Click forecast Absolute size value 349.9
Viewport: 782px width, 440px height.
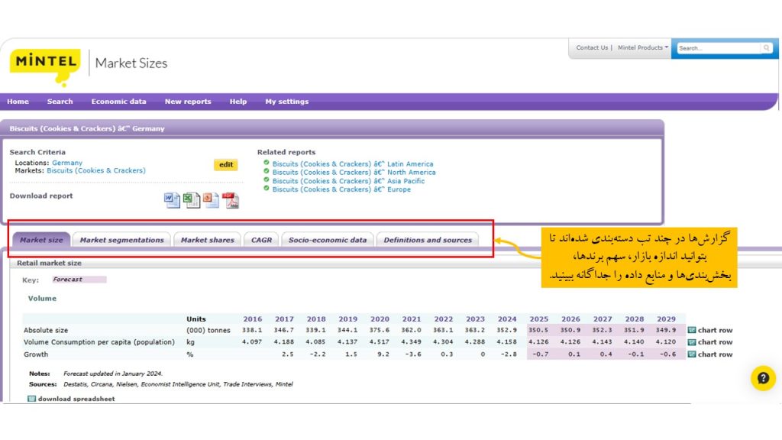tap(666, 330)
